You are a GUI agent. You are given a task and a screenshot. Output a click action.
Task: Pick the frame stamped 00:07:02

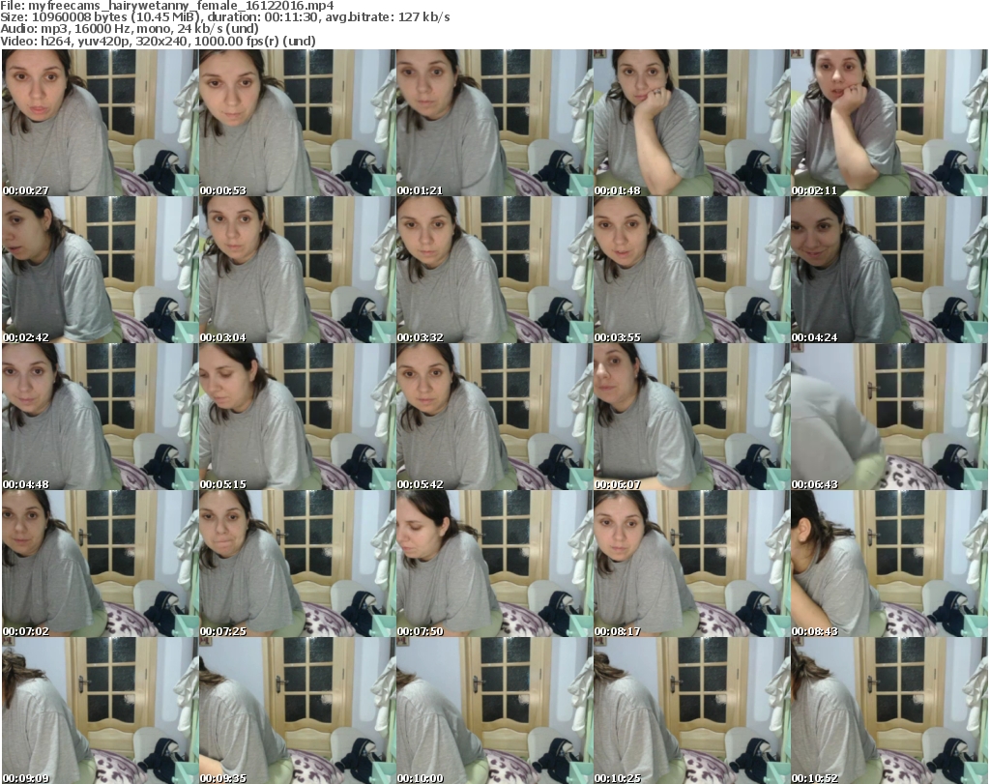point(101,564)
